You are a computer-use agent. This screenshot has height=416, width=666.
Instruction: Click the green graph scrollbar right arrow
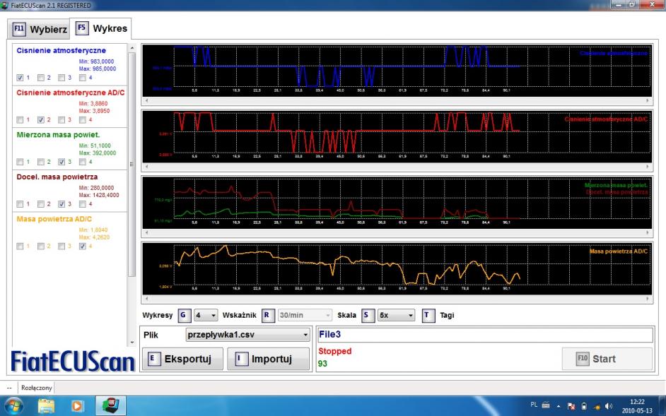[648, 232]
